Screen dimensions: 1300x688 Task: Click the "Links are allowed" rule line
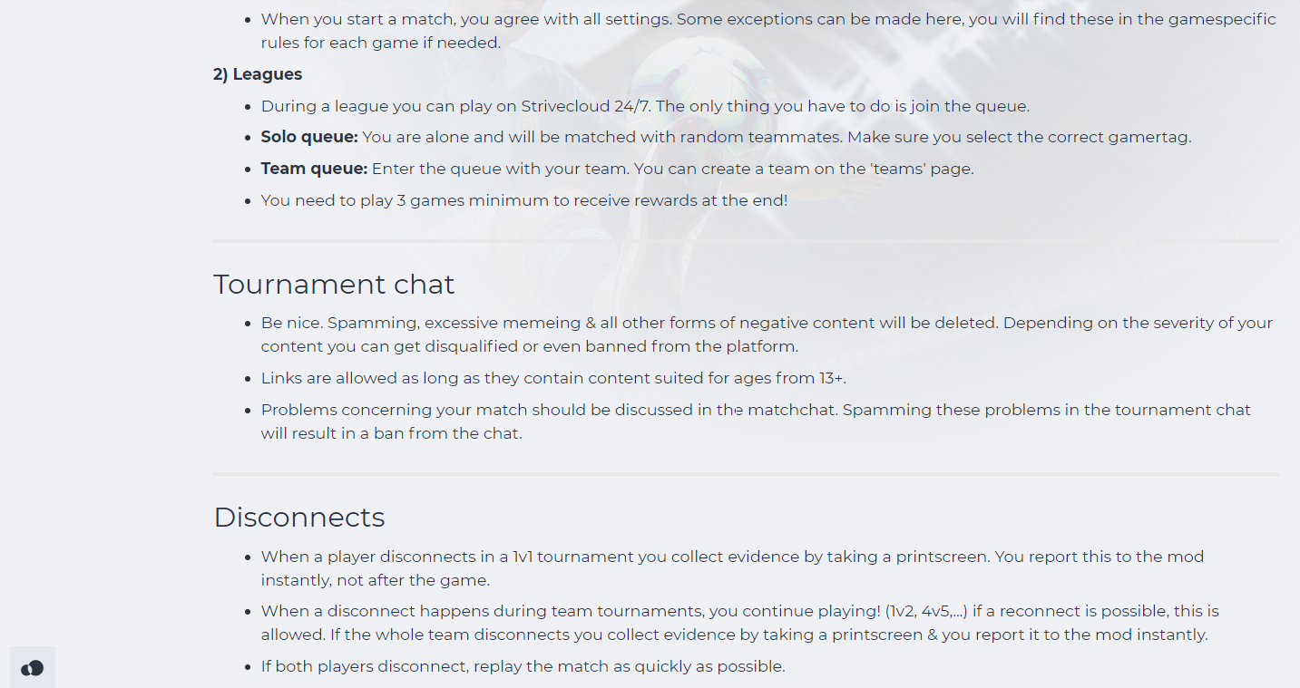[553, 378]
